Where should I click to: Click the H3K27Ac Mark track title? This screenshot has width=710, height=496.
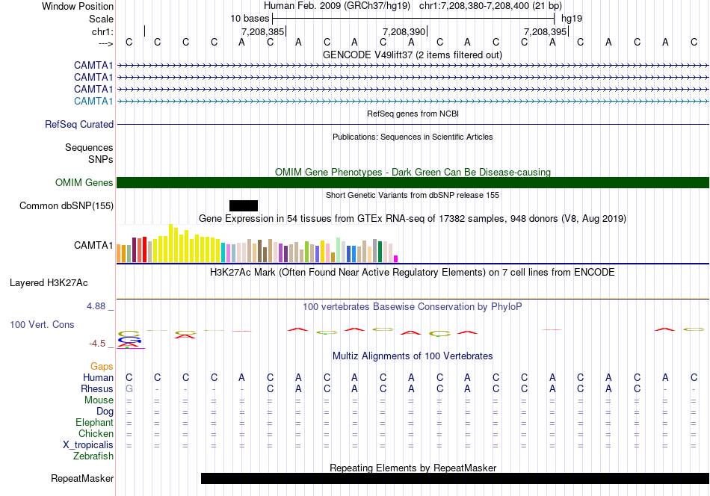tap(413, 273)
